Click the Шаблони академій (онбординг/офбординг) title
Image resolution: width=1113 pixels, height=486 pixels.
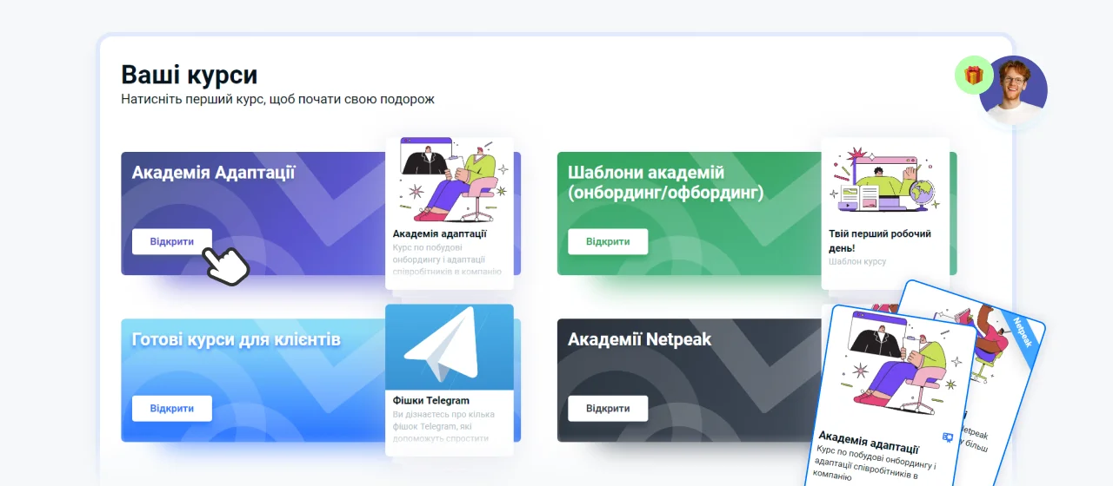(665, 182)
